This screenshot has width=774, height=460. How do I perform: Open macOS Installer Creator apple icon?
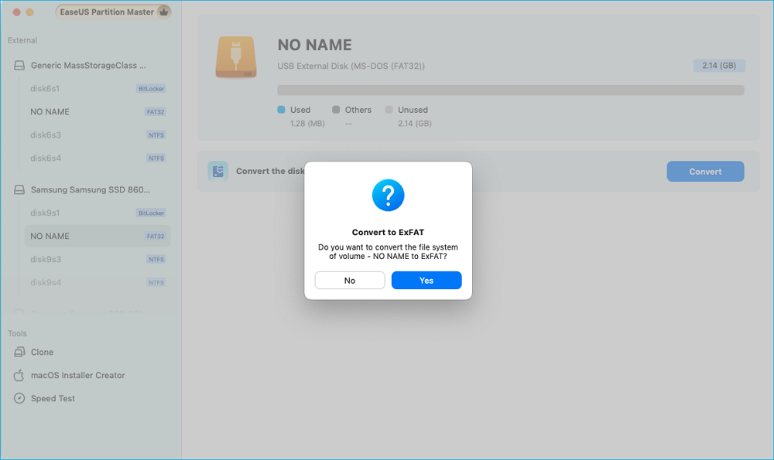(x=19, y=375)
